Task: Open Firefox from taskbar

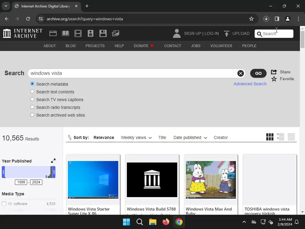Action: click(166, 222)
